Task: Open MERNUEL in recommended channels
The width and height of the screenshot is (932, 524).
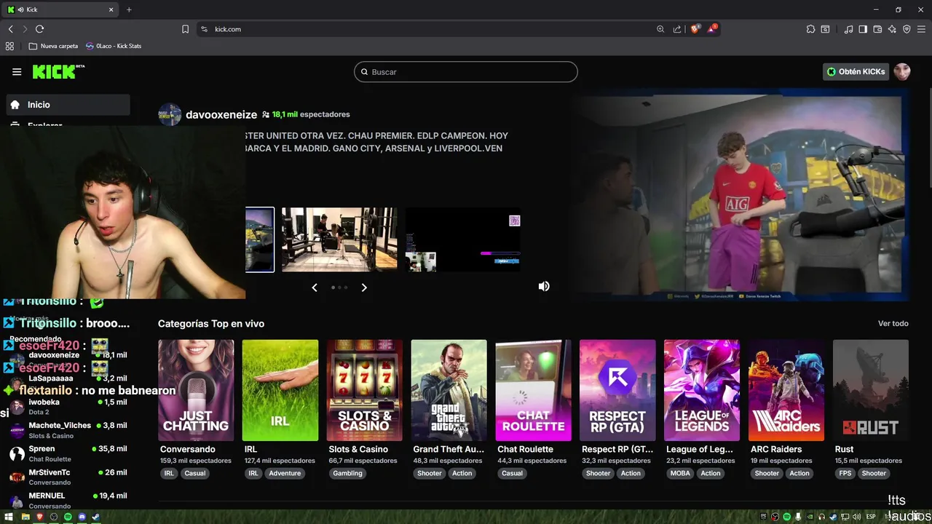Action: point(68,500)
